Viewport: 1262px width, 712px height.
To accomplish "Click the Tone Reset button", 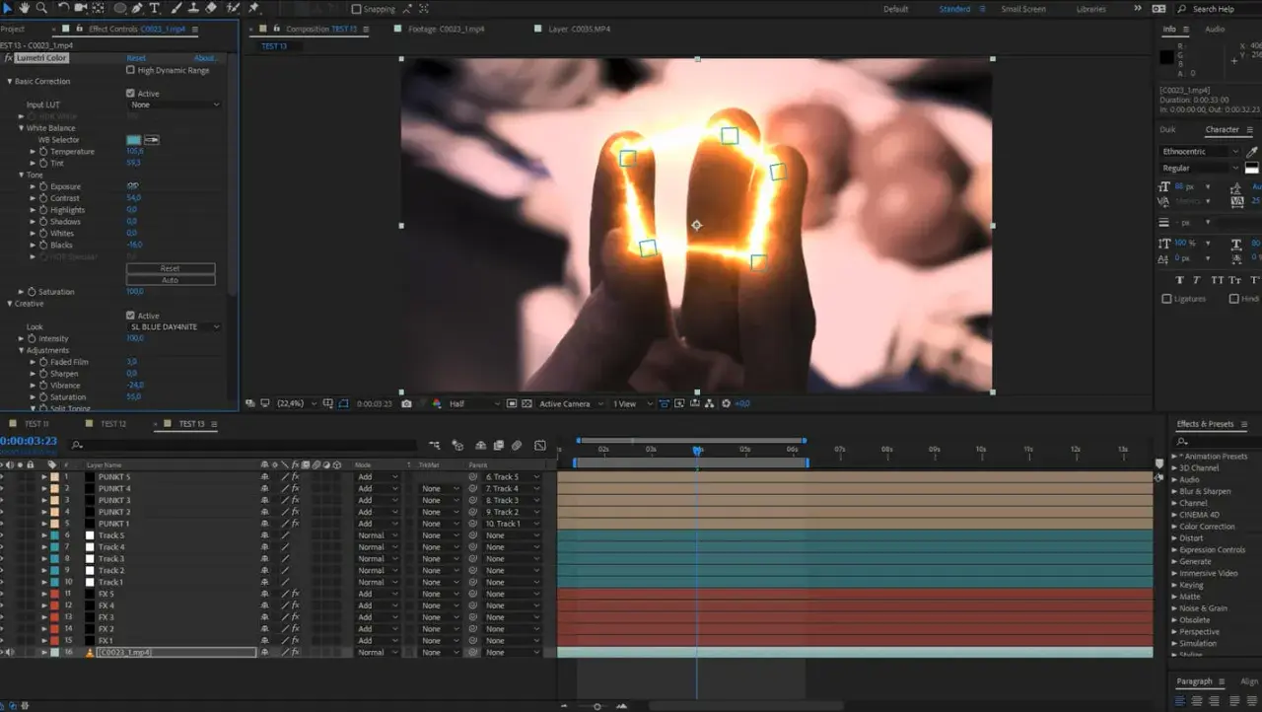I will point(171,268).
